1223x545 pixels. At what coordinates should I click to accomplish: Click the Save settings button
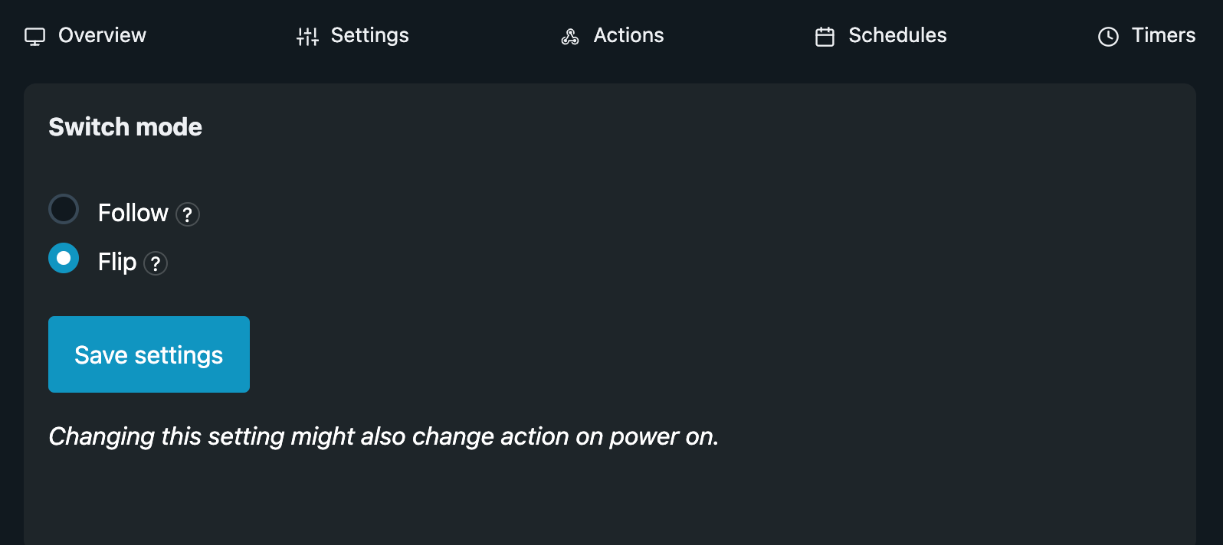click(x=149, y=354)
